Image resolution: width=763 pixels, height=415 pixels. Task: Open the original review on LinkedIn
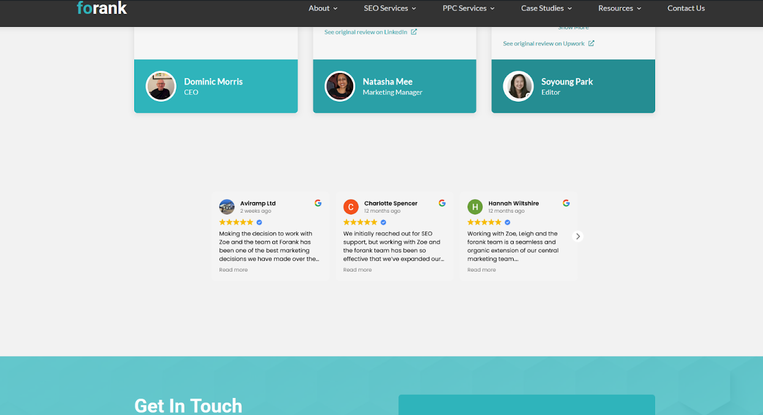[366, 31]
